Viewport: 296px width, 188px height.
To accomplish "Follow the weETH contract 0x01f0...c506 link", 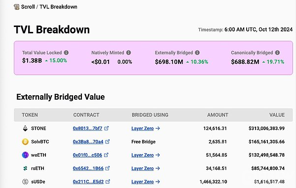I will point(88,155).
